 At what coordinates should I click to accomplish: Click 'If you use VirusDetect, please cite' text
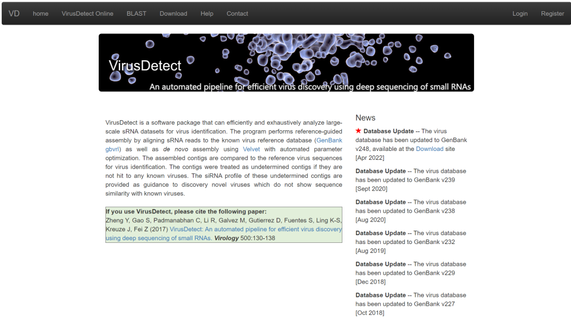(x=186, y=211)
